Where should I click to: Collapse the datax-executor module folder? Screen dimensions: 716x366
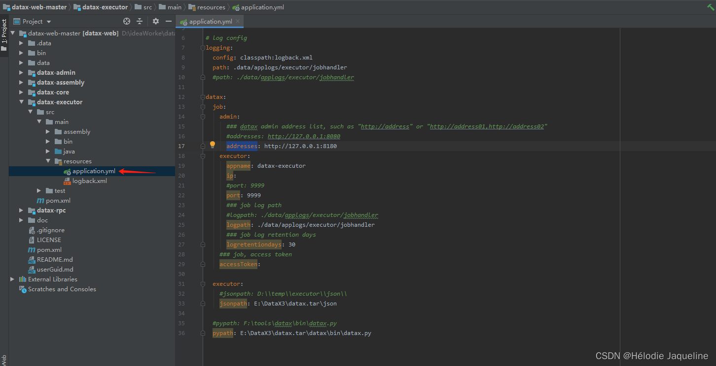pos(21,102)
